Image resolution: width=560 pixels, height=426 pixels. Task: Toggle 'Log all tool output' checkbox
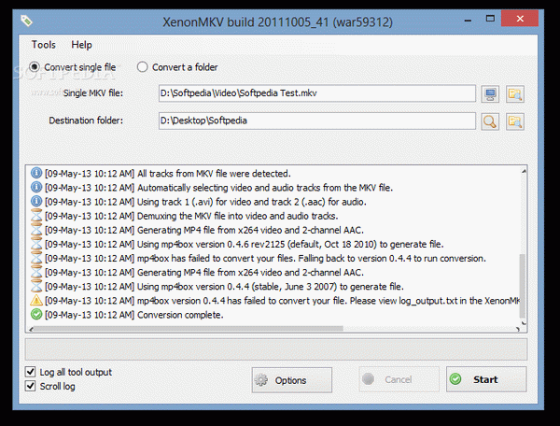(31, 372)
